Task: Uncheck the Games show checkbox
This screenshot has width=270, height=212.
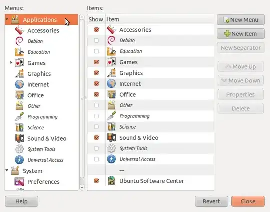Action: tap(97, 62)
